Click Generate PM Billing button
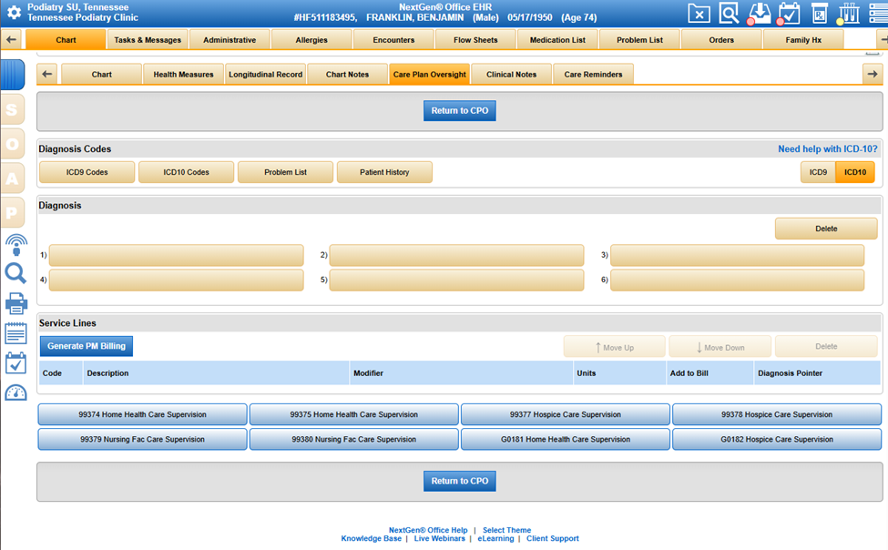Viewport: 888px width, 550px height. click(x=87, y=346)
